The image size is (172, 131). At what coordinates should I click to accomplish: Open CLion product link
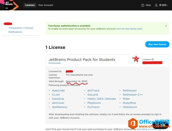click(x=56, y=95)
